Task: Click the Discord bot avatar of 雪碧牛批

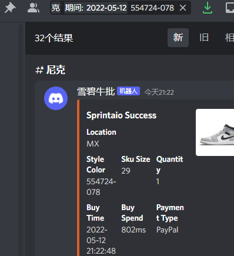Action: click(56, 98)
